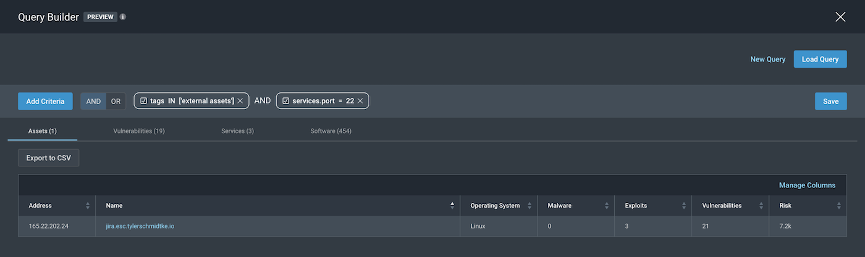
Task: Click the info icon beside PREVIEW badge
Action: click(x=123, y=17)
